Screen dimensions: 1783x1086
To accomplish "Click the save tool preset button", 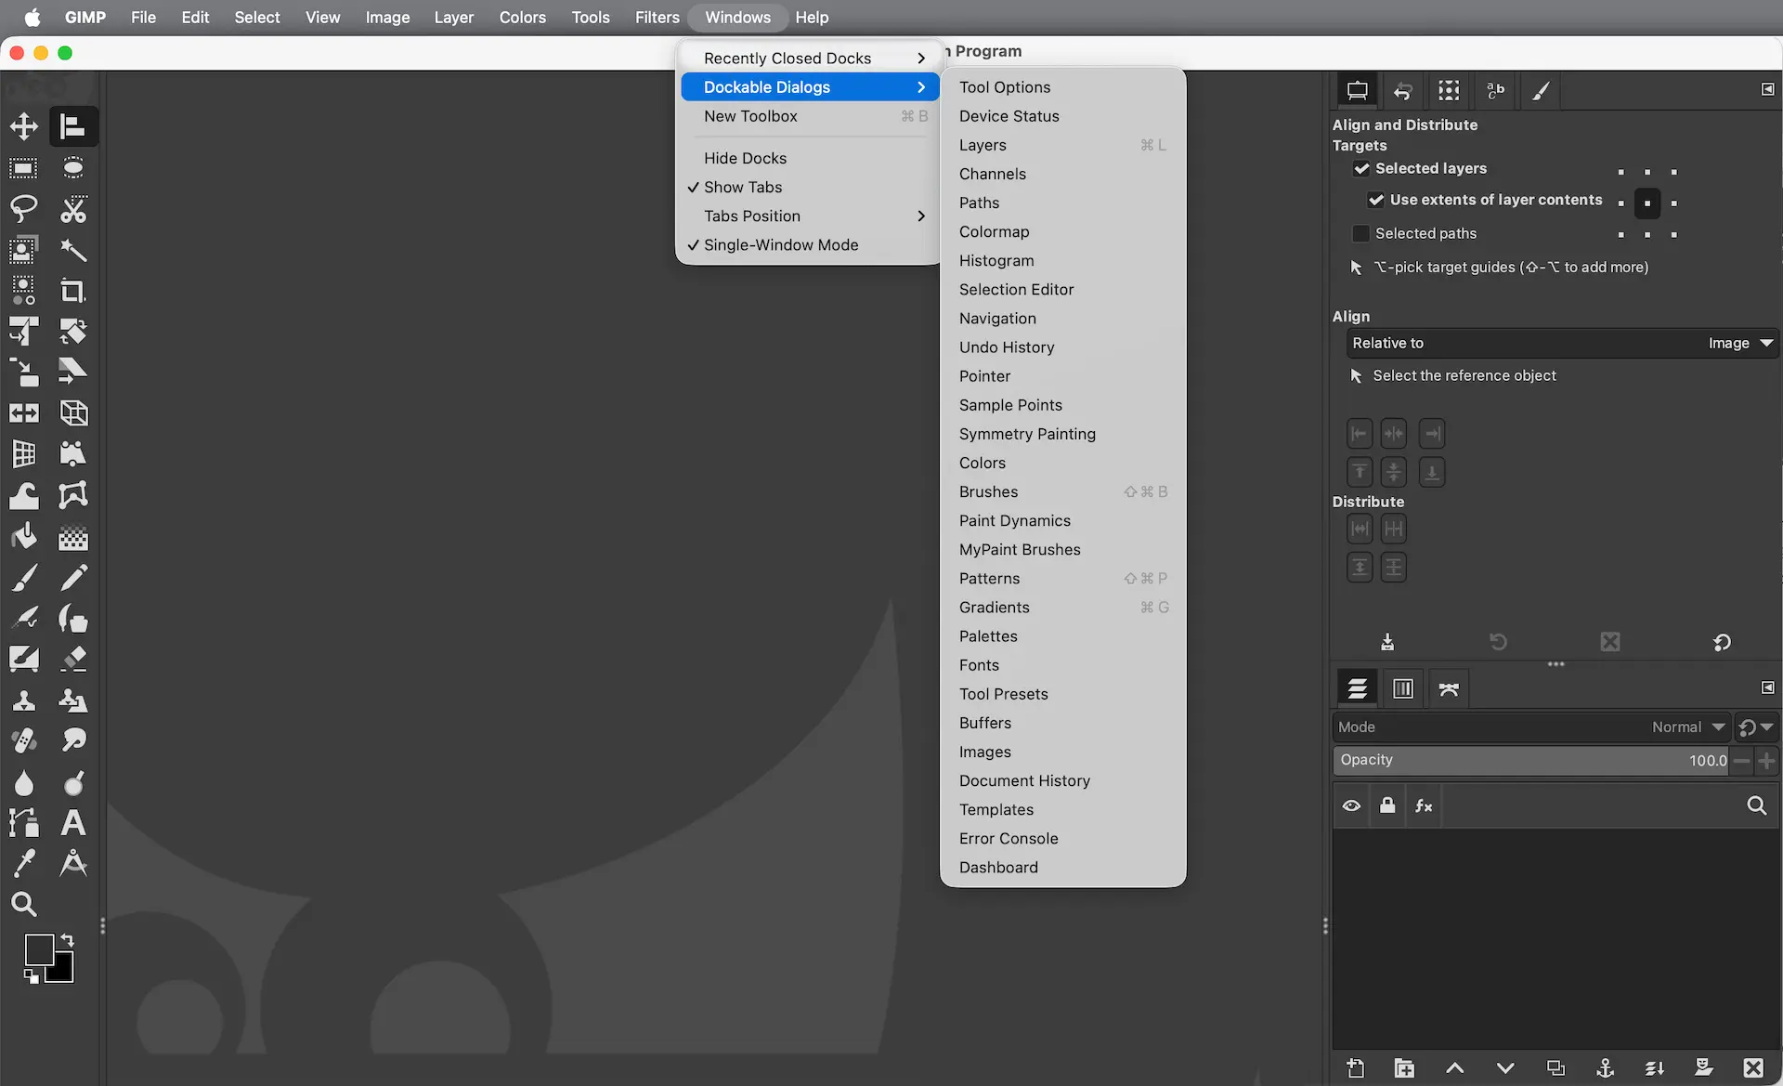I will coord(1387,642).
